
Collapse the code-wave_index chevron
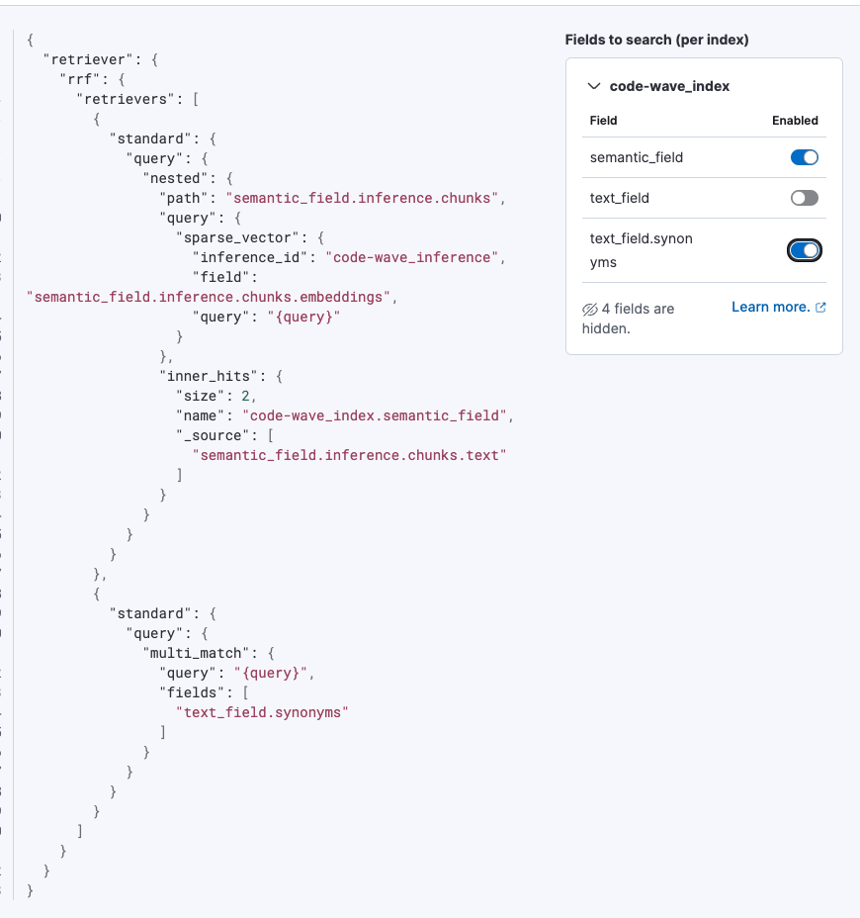pyautogui.click(x=594, y=86)
